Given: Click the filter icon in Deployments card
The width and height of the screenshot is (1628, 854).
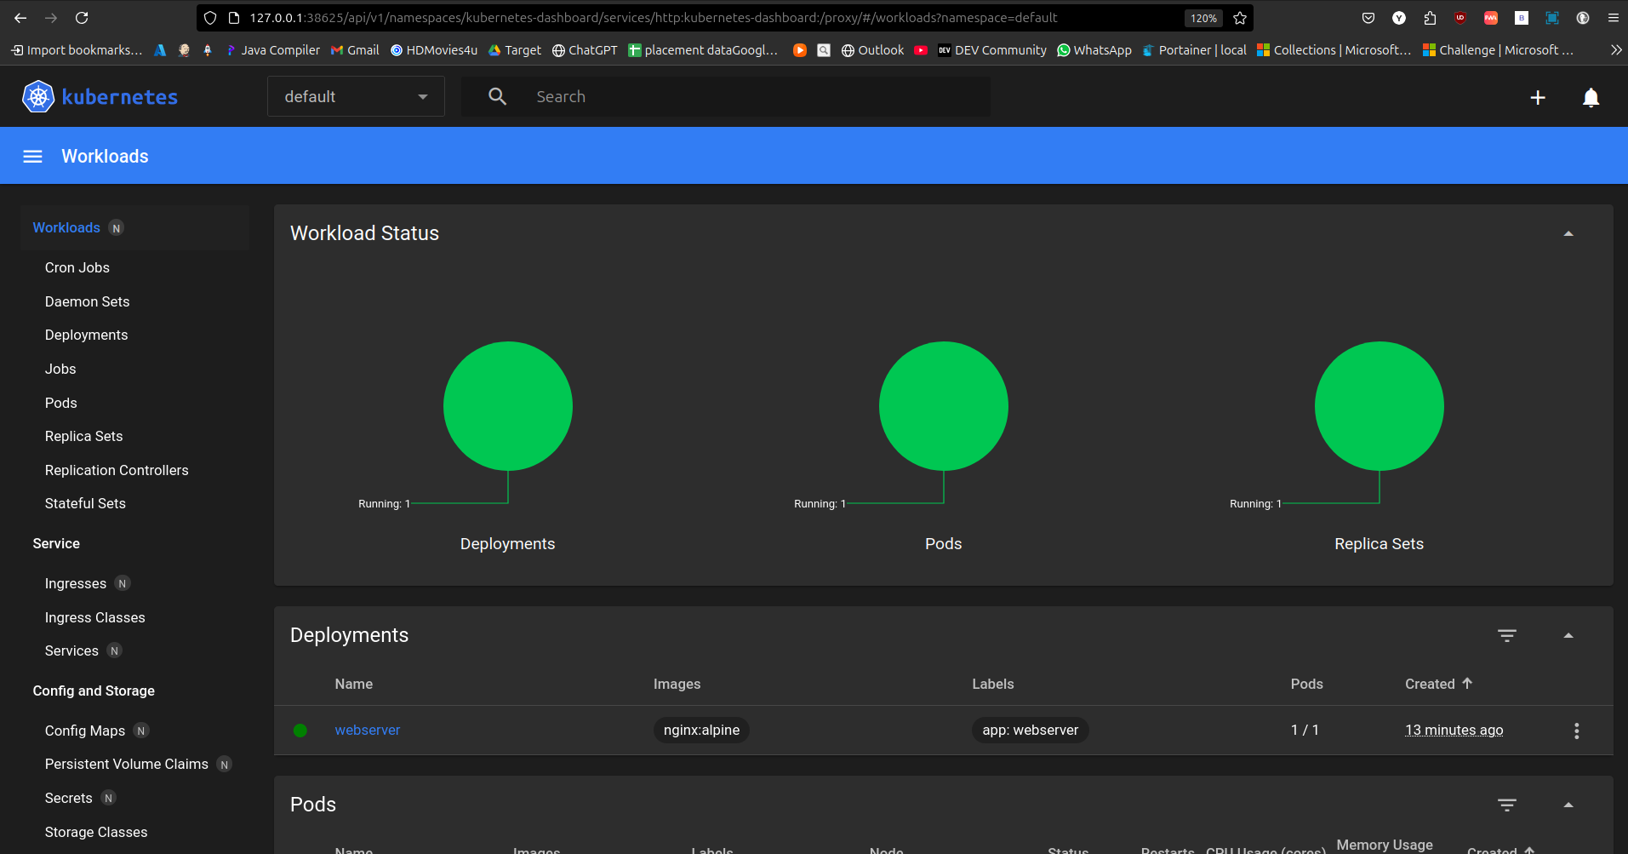Looking at the screenshot, I should click(x=1506, y=636).
